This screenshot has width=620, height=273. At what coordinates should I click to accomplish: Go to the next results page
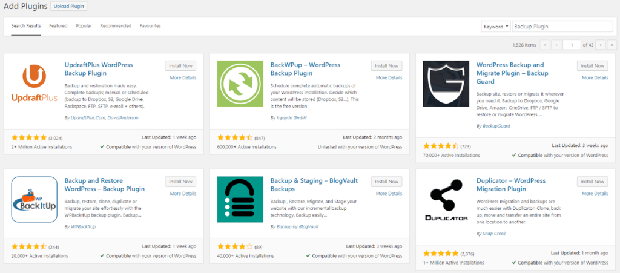tap(601, 45)
